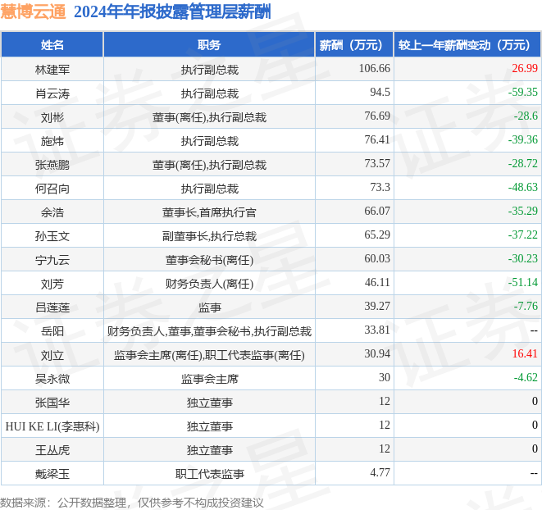Click the change value -35.29
542x510 pixels.
[523, 211]
